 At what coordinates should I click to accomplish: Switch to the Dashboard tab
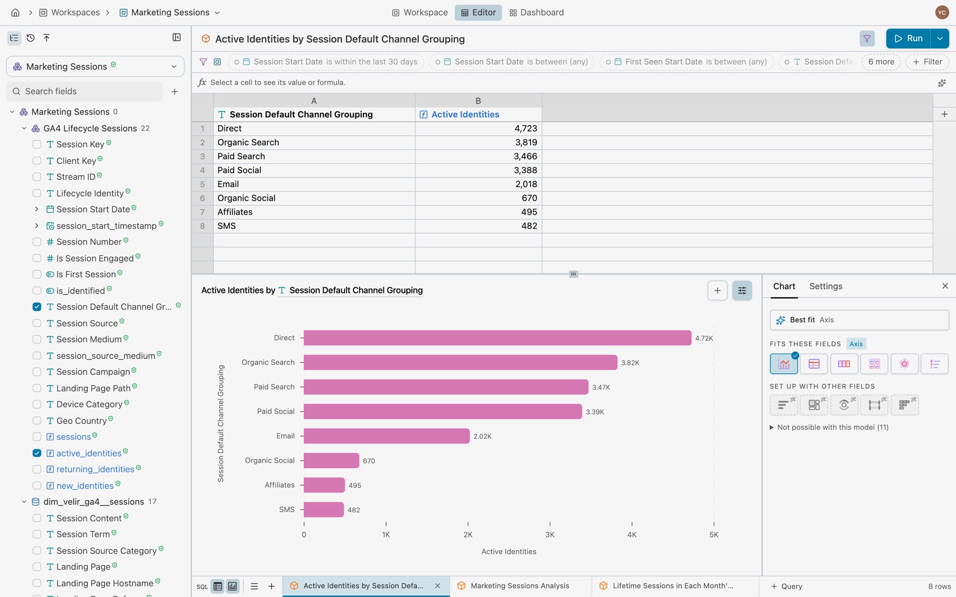(x=536, y=12)
